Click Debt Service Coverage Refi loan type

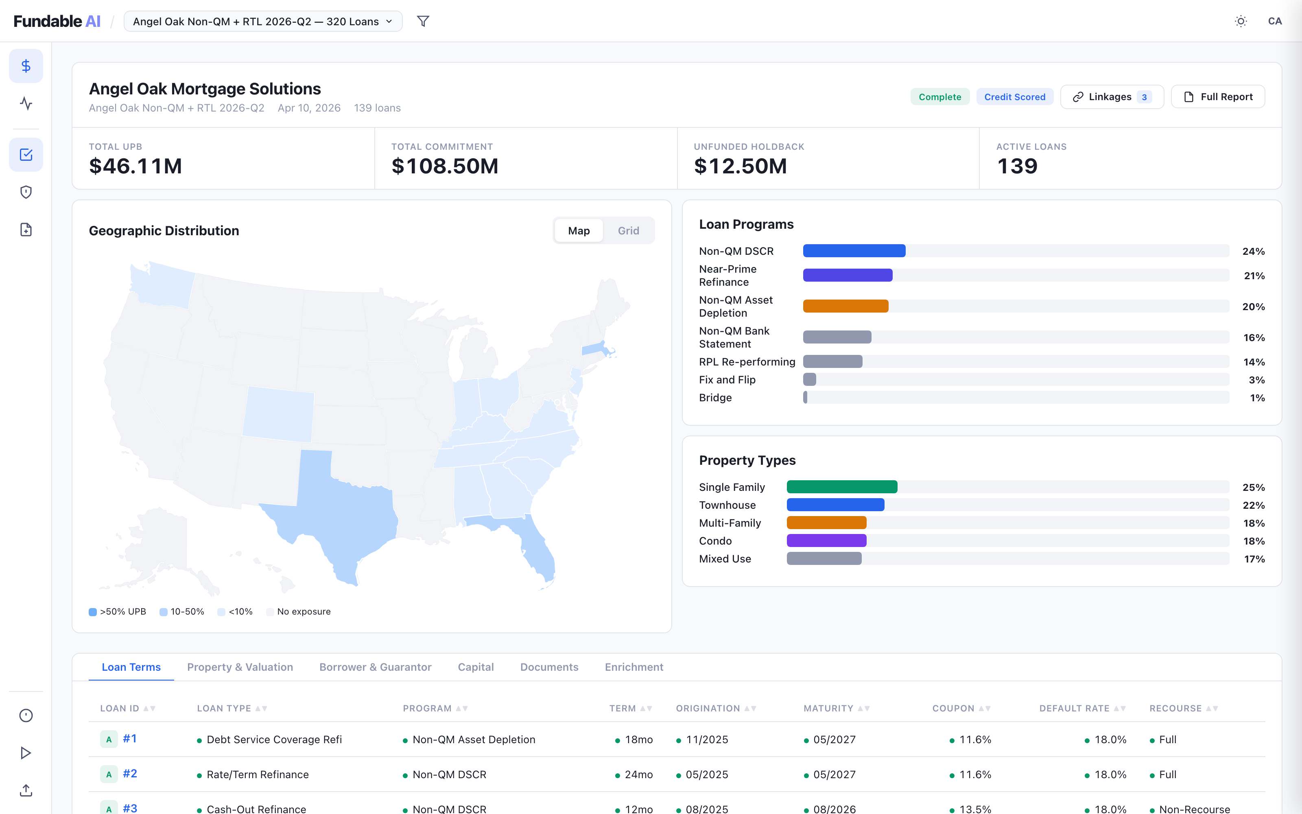pos(274,740)
